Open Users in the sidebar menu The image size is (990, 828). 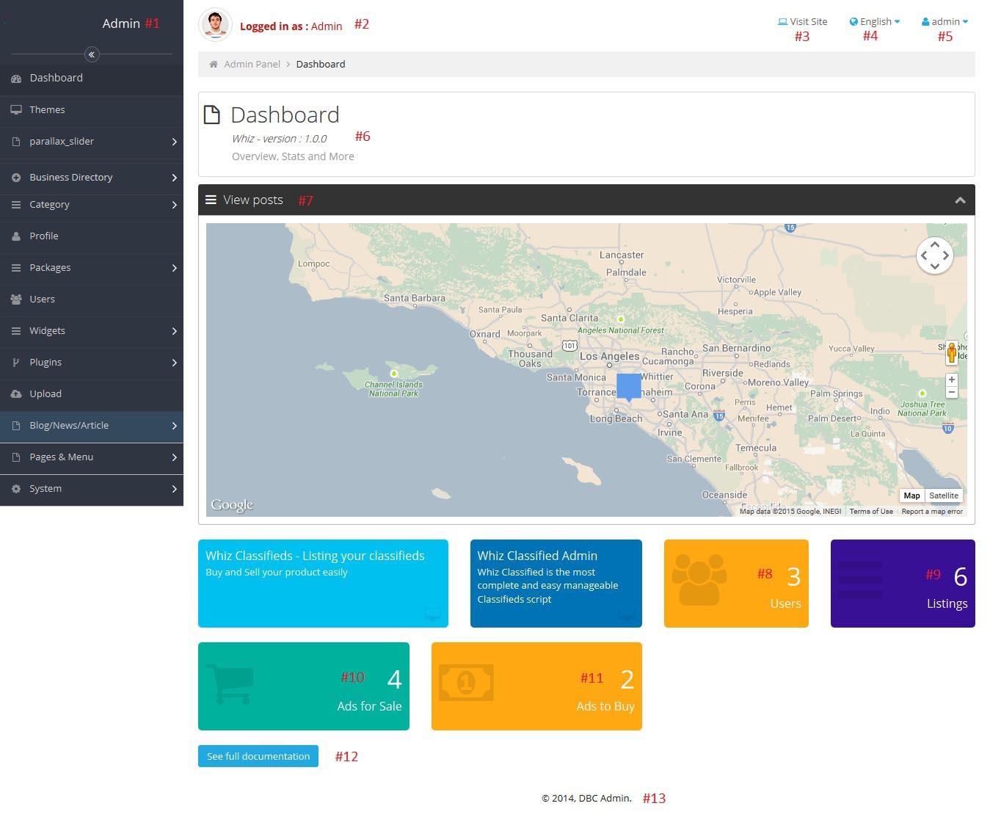click(92, 299)
